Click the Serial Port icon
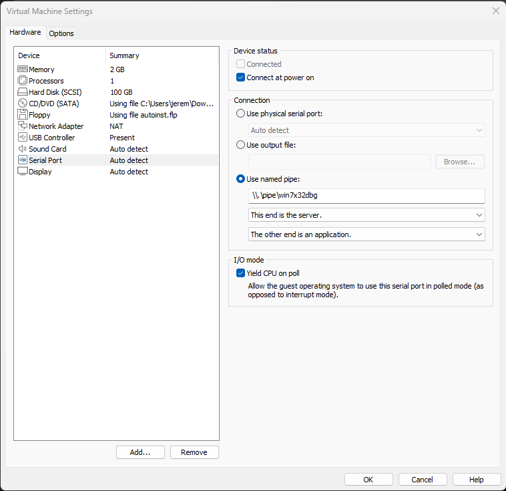506x491 pixels. [x=23, y=160]
